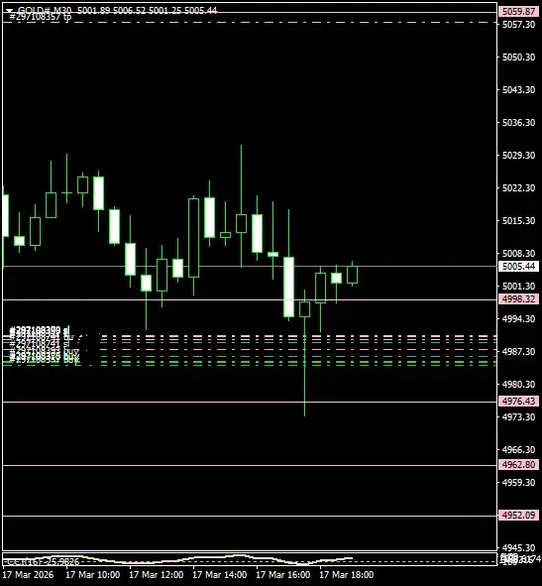Click the 5029.30 price scale label

pos(518,156)
